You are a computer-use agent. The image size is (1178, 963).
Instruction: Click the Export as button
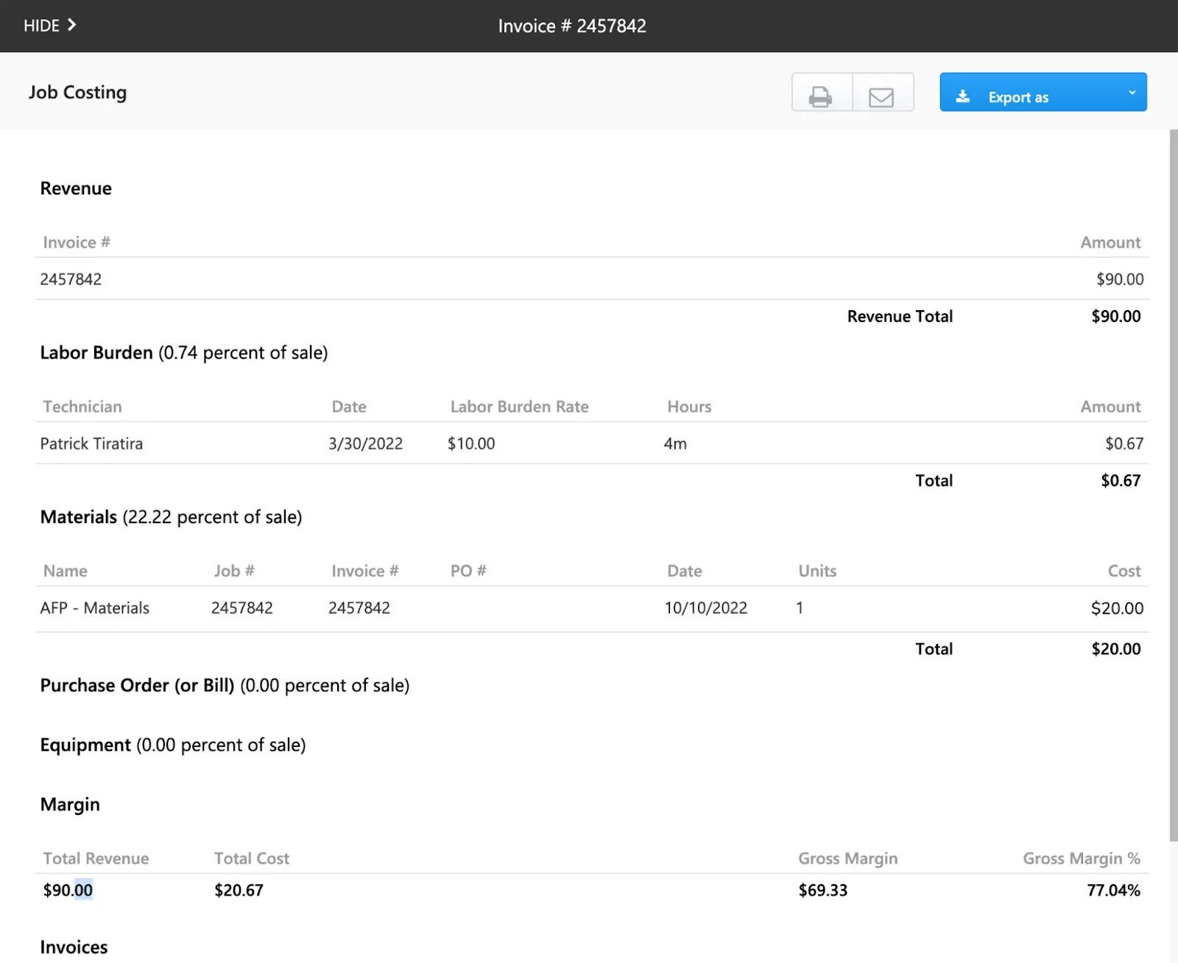tap(1018, 97)
